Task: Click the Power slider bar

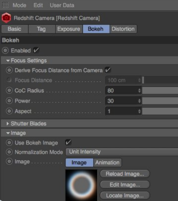Action: pyautogui.click(x=160, y=101)
